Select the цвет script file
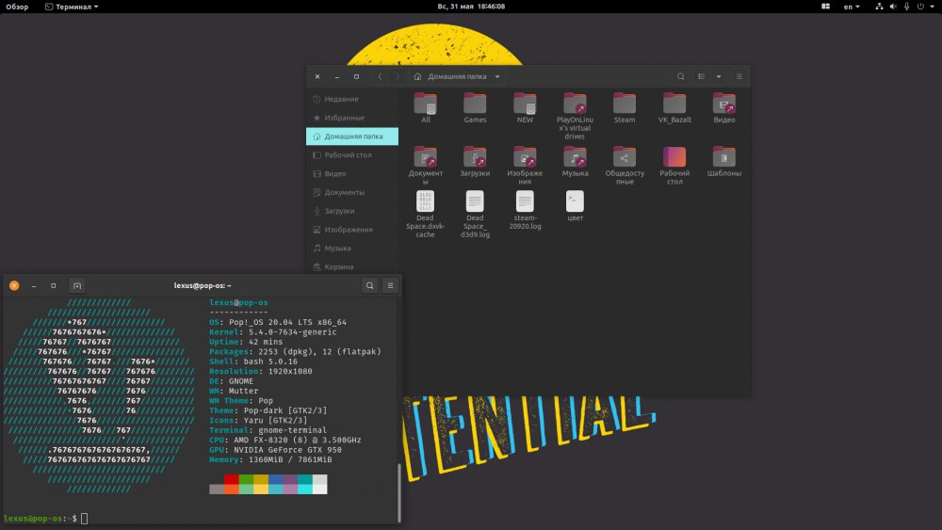942x530 pixels. coord(575,206)
